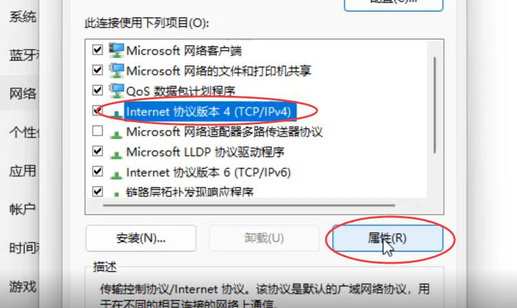Viewport: 517px width, 308px height.
Task: Open the 系统 settings category
Action: click(x=23, y=17)
